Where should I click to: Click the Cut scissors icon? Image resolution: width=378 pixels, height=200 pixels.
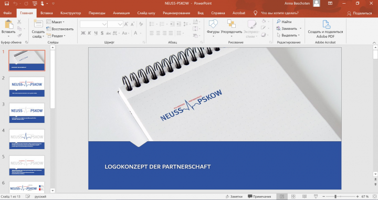pos(19,22)
